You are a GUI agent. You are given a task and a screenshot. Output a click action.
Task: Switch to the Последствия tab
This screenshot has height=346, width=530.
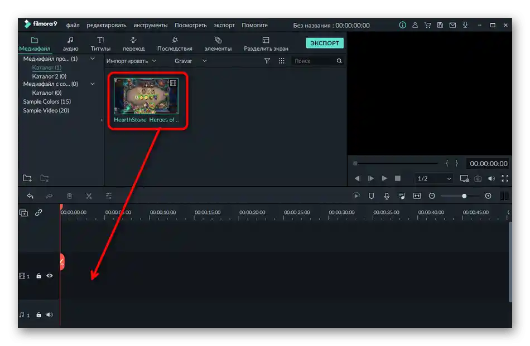pos(175,44)
